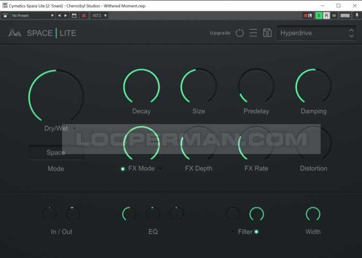This screenshot has height=258, width=362.
Task: Click the pin window icon
Action: [x=357, y=16]
